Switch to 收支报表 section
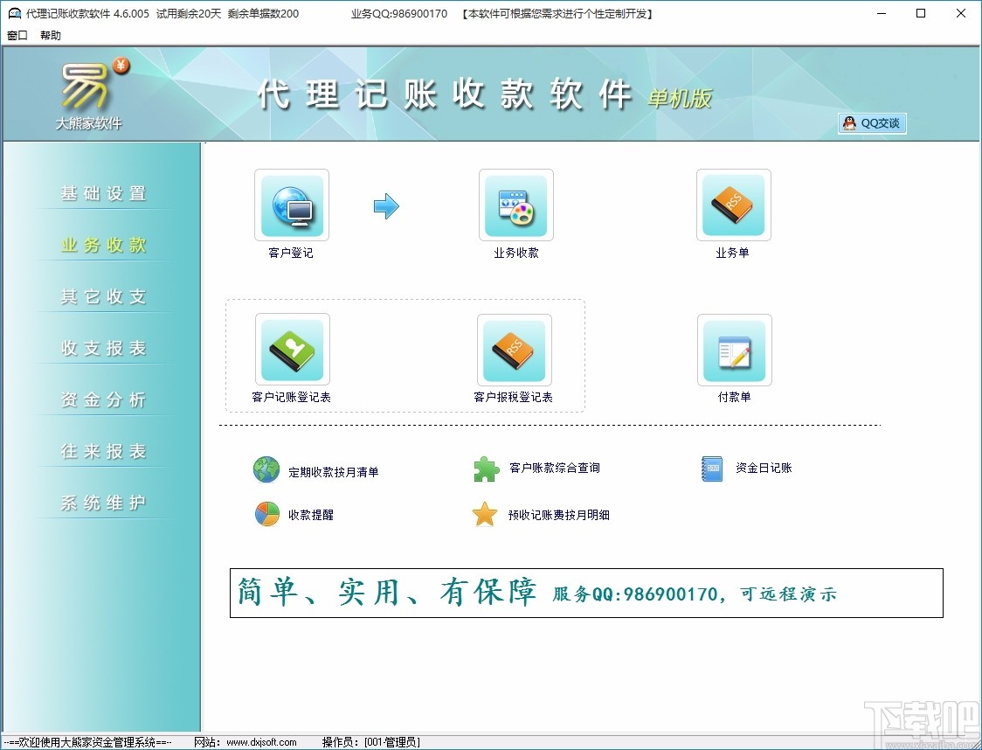The height and width of the screenshot is (750, 982). pos(102,347)
